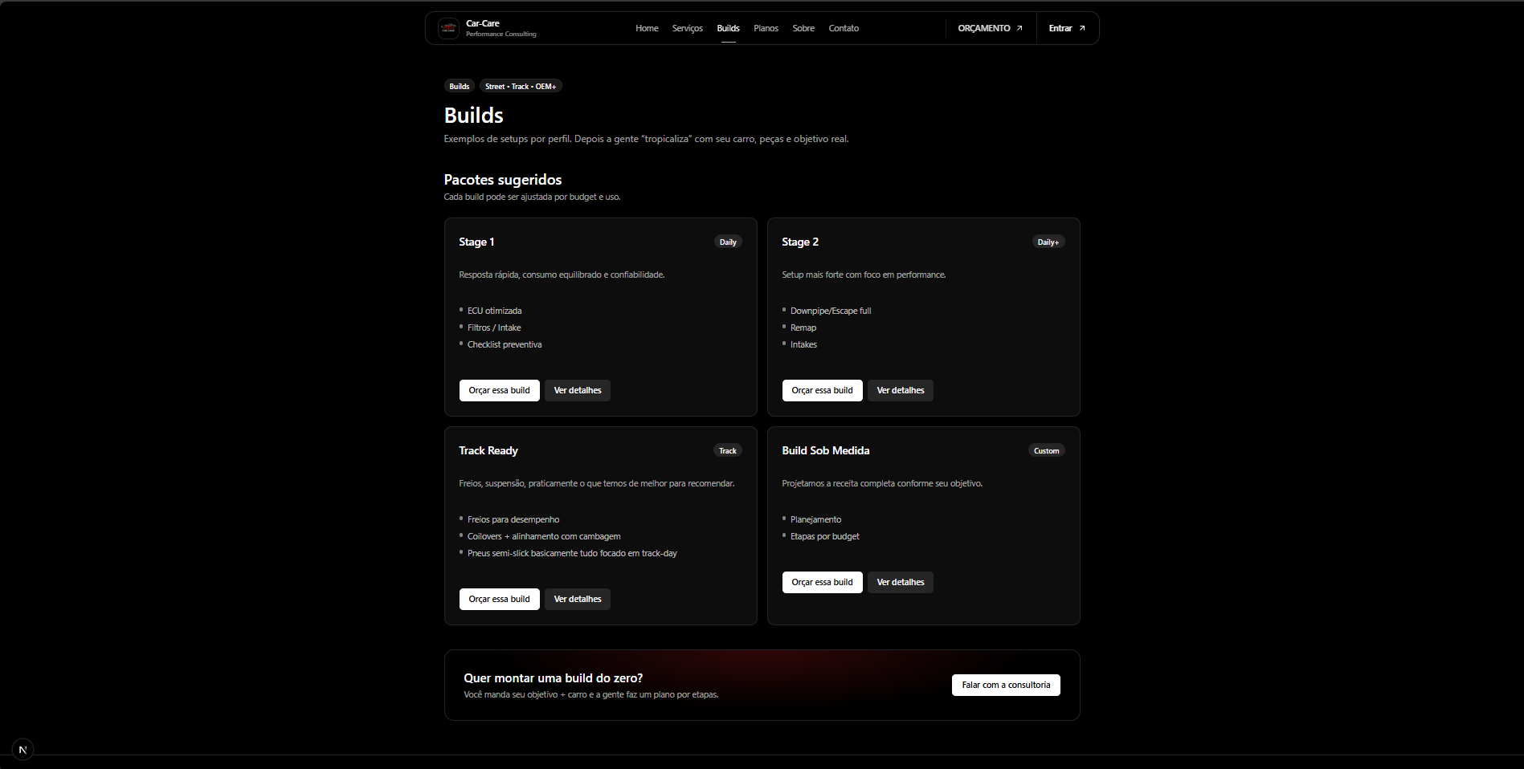Request a quote for Stage 1 build
Viewport: 1524px width, 769px height.
pyautogui.click(x=499, y=390)
